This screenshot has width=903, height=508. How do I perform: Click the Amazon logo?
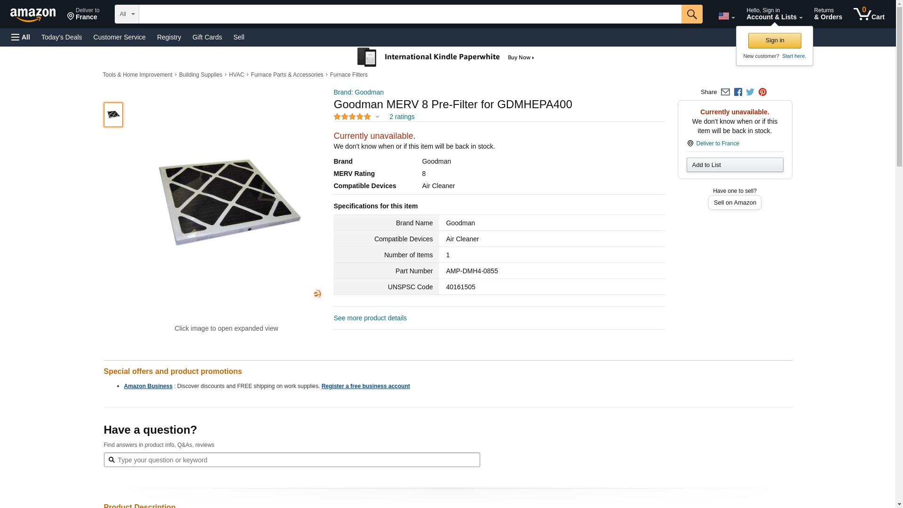(x=33, y=15)
